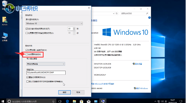Switch the input method indicator 英
The width and height of the screenshot is (186, 103).
click(166, 101)
